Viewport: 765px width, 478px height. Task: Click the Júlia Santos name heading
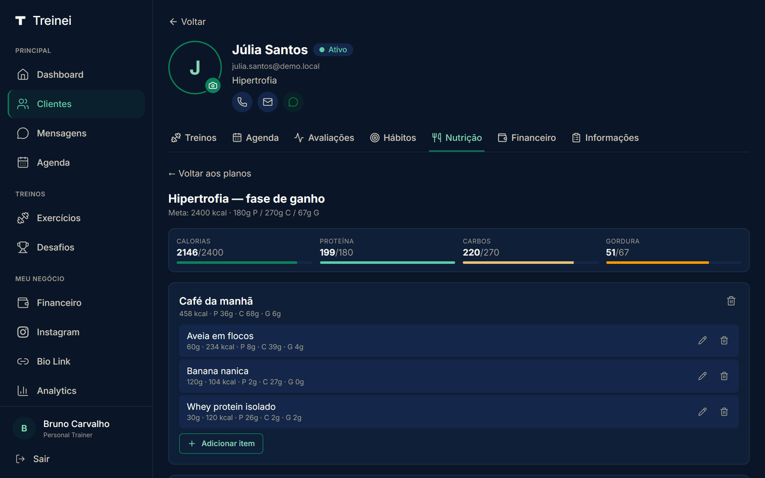[x=270, y=50]
